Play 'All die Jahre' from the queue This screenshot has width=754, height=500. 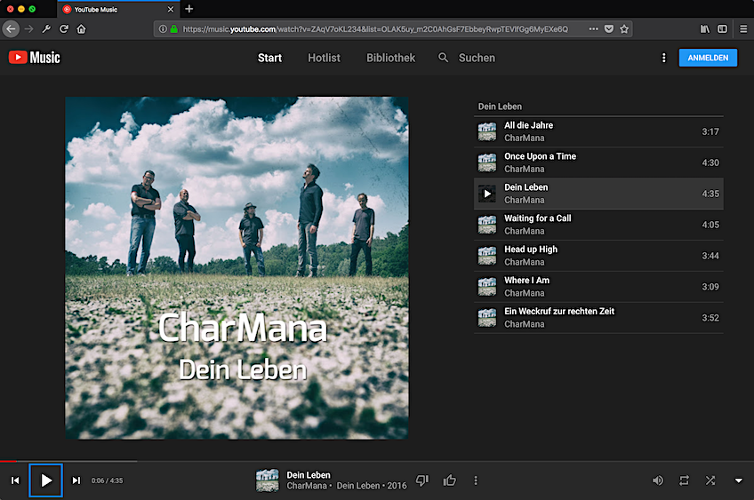click(x=598, y=131)
